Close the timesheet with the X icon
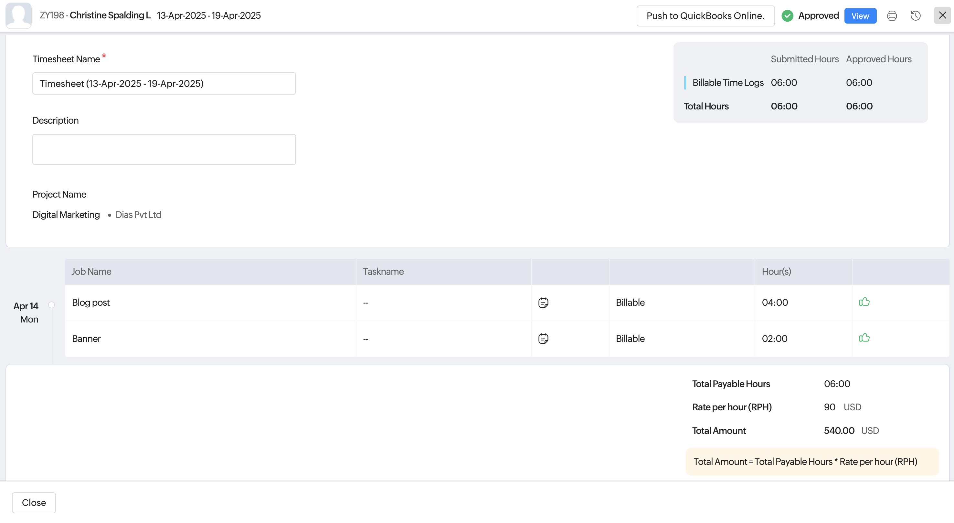 tap(942, 15)
